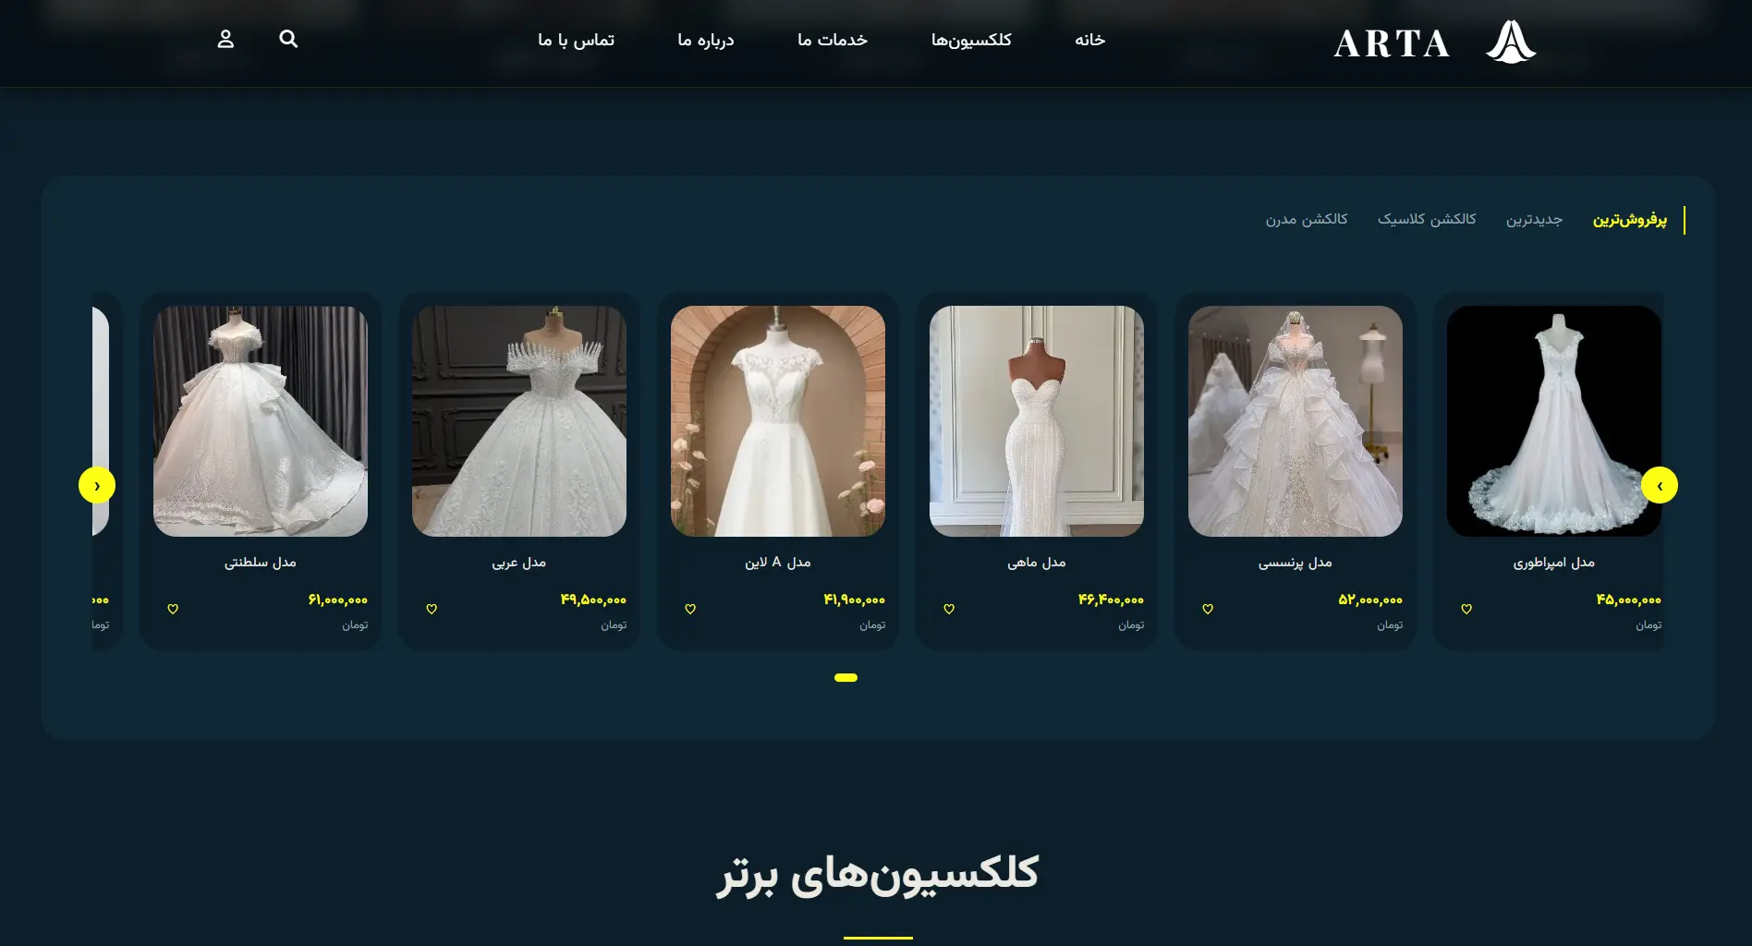View the مدل سلطنتی dress photo

coord(261,421)
